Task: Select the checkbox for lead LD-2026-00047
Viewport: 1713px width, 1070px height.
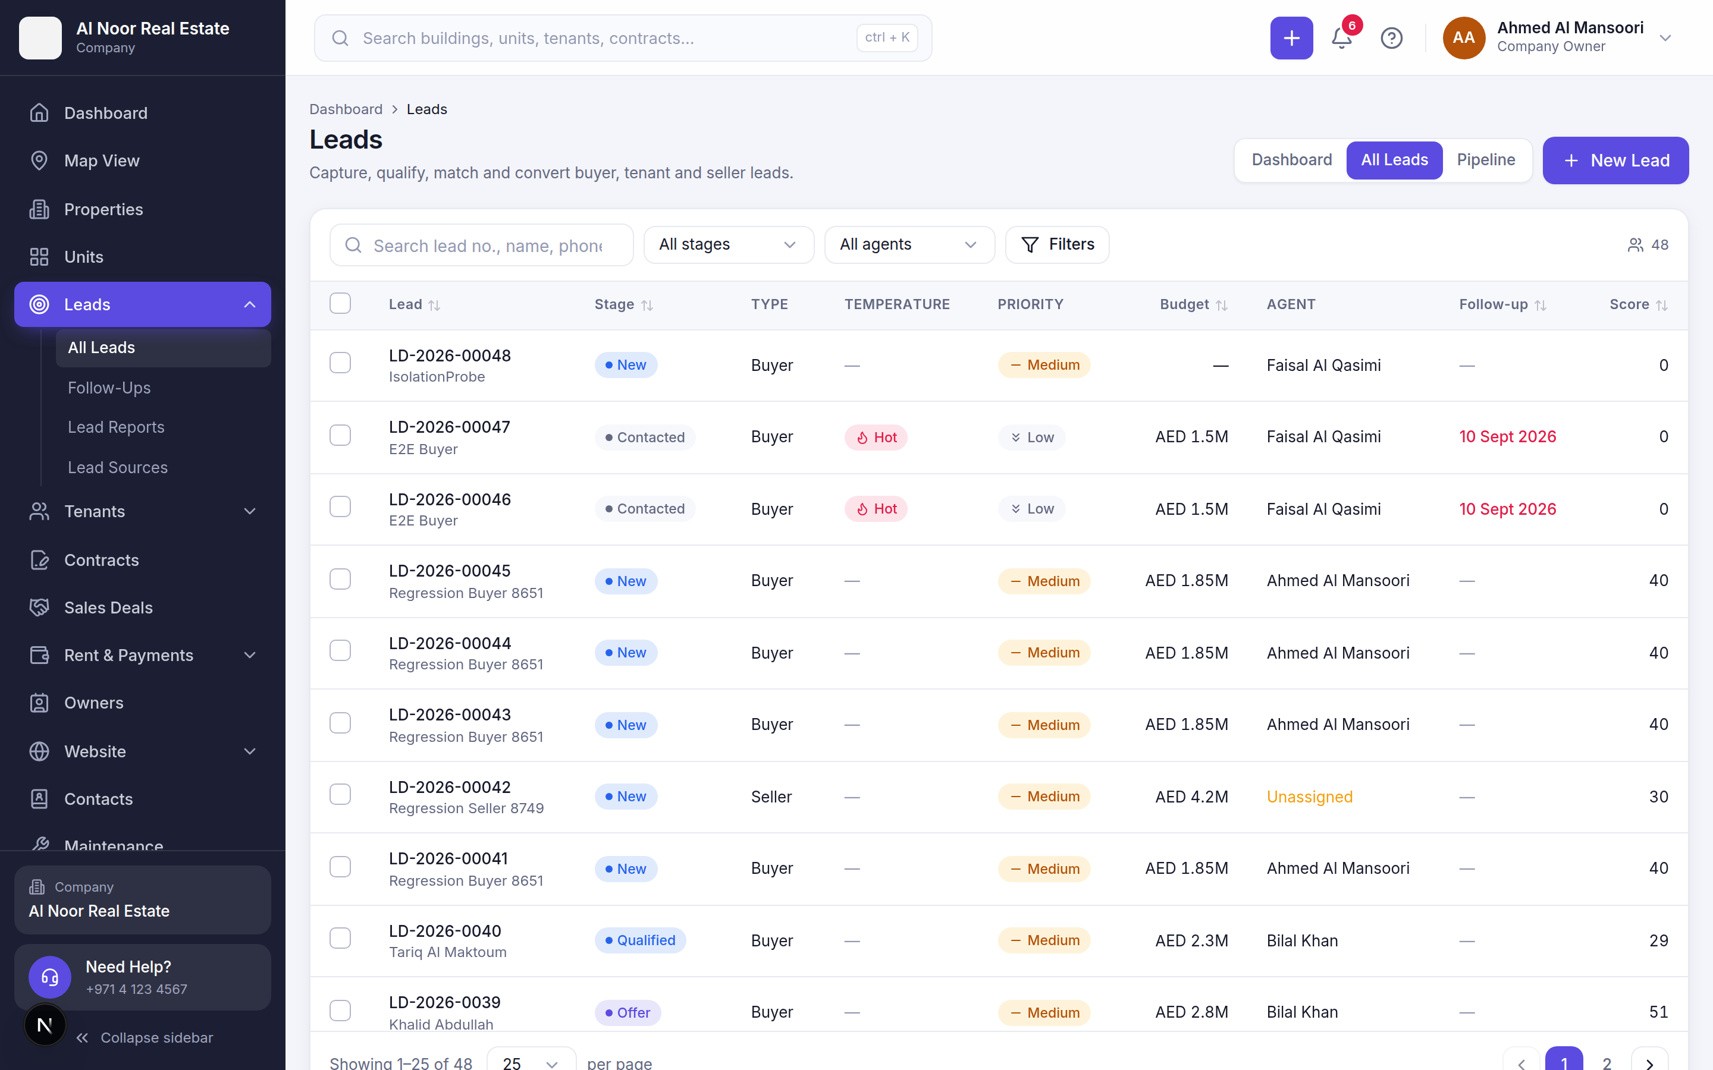Action: point(340,435)
